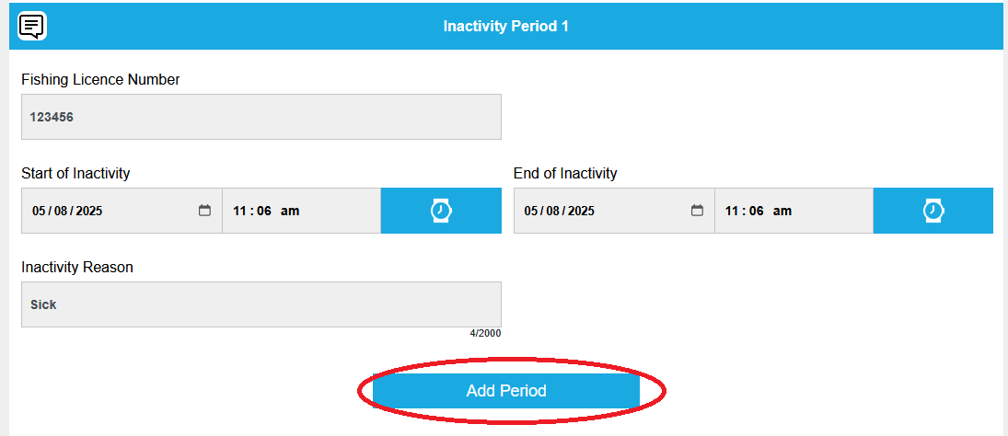The image size is (1008, 436).
Task: Select the hour in Start of Inactivity time
Action: click(240, 211)
